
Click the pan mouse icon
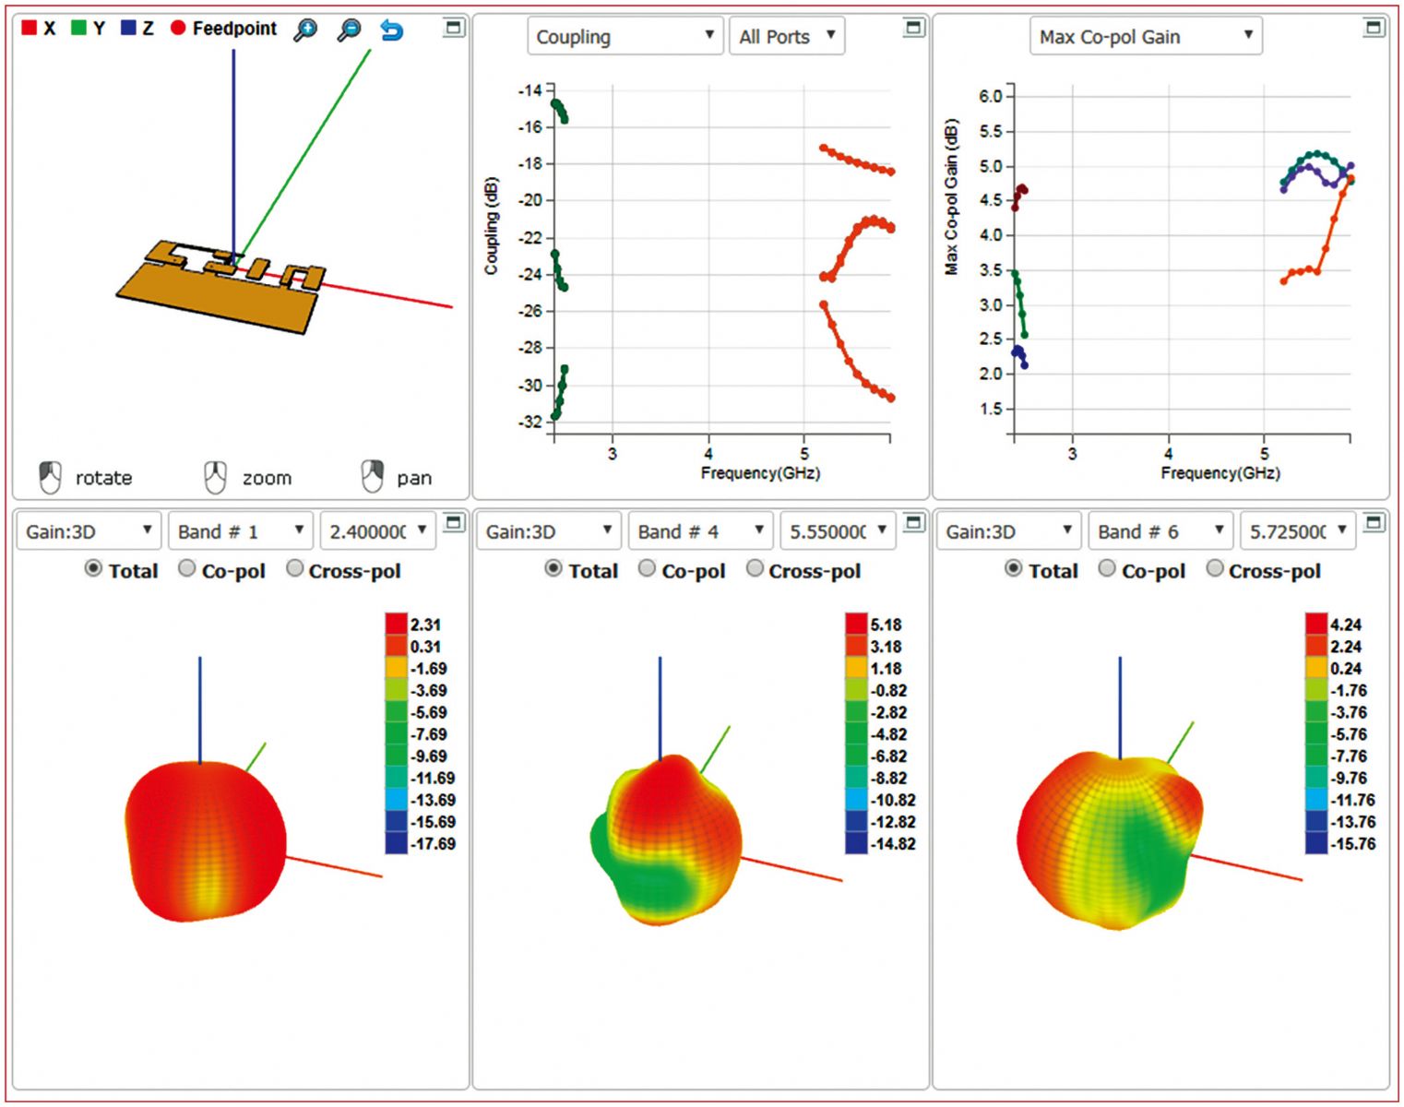372,477
